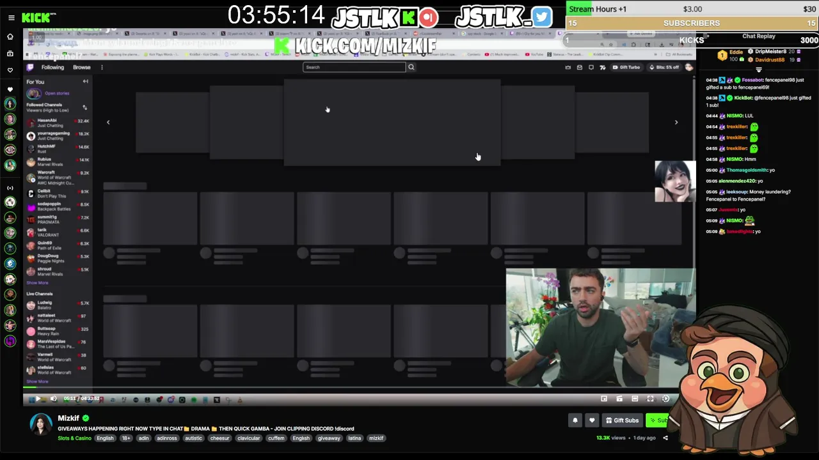This screenshot has width=819, height=460.
Task: Click the Gift Turbo button
Action: 626,67
